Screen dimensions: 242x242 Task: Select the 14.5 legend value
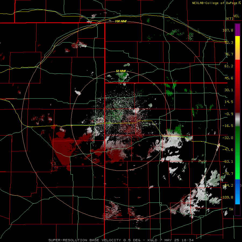(x=229, y=102)
